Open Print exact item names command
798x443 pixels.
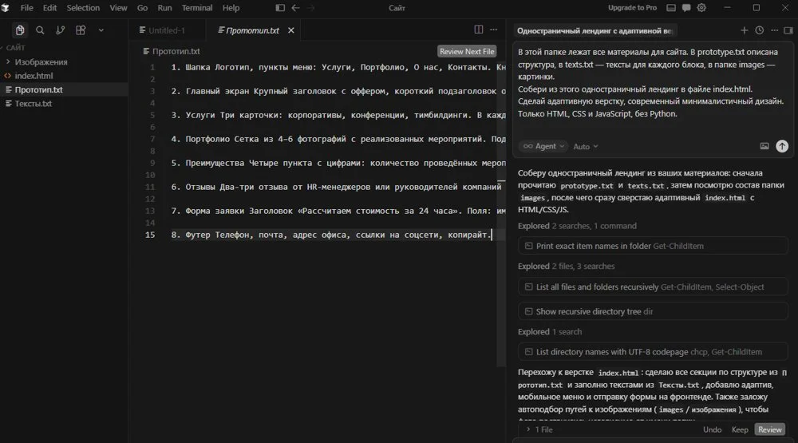coord(653,246)
